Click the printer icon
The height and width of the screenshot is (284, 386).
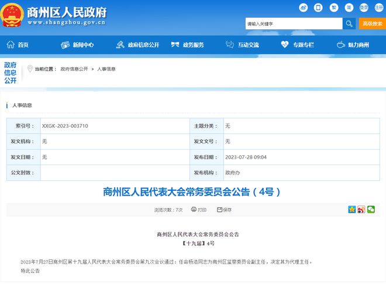tap(194, 210)
